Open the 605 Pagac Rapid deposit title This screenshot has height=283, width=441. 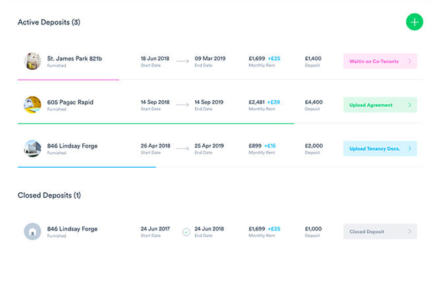70,102
